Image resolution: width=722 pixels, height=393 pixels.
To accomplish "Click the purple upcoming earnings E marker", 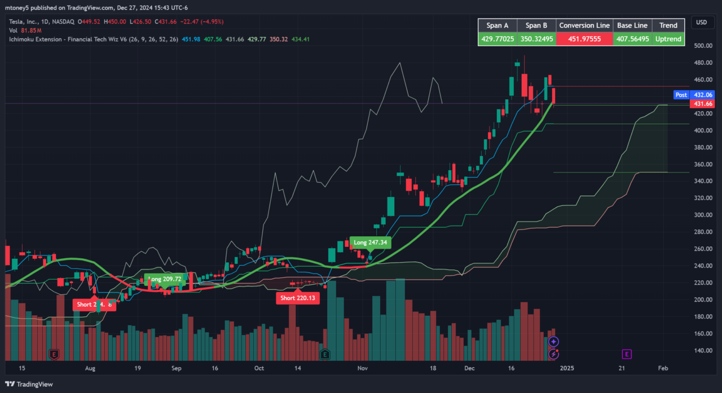I will (626, 354).
